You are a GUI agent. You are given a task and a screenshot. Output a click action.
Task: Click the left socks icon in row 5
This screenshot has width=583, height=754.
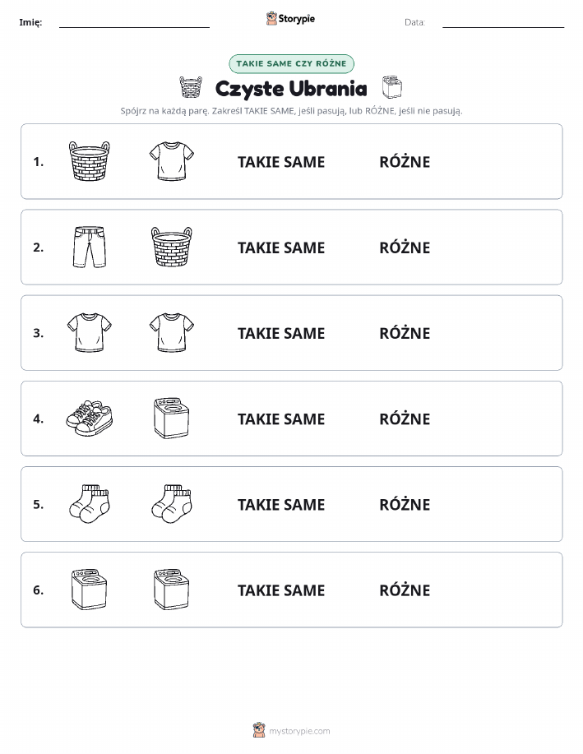click(x=90, y=503)
